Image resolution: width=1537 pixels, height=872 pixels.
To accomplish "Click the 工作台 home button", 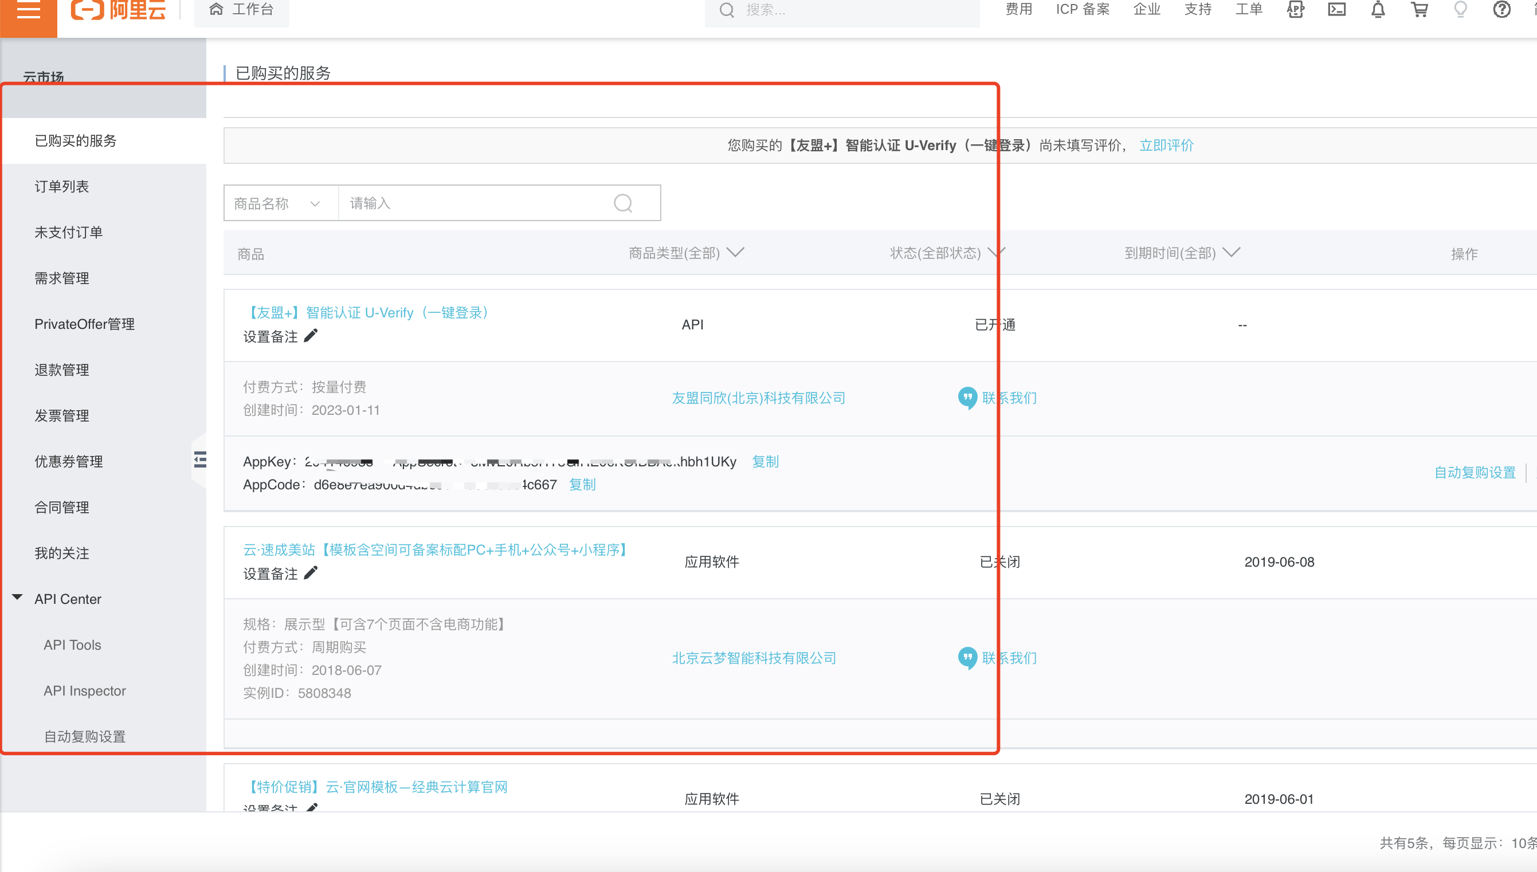I will (x=242, y=10).
